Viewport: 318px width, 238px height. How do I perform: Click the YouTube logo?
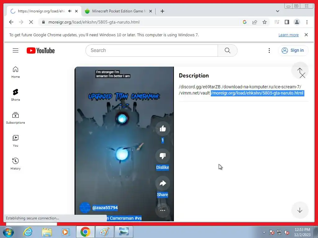(41, 51)
